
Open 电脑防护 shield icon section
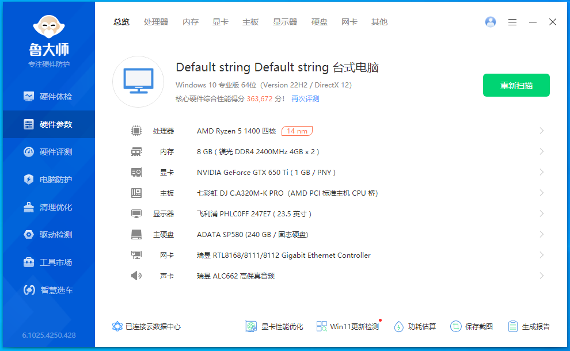(x=48, y=180)
